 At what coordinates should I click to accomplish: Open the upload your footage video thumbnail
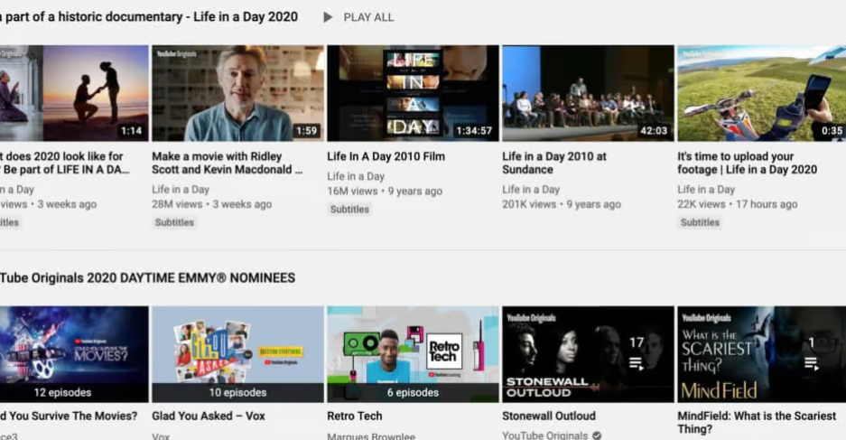762,93
